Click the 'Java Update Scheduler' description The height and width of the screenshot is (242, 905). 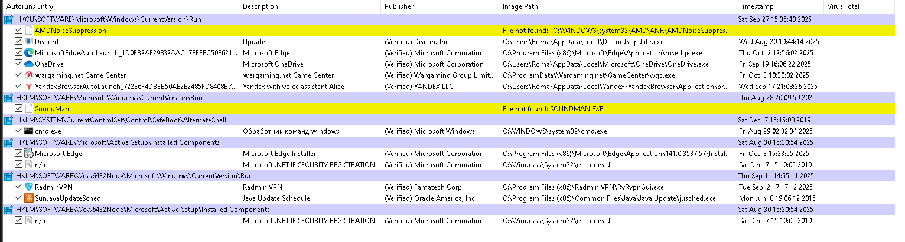pos(278,198)
